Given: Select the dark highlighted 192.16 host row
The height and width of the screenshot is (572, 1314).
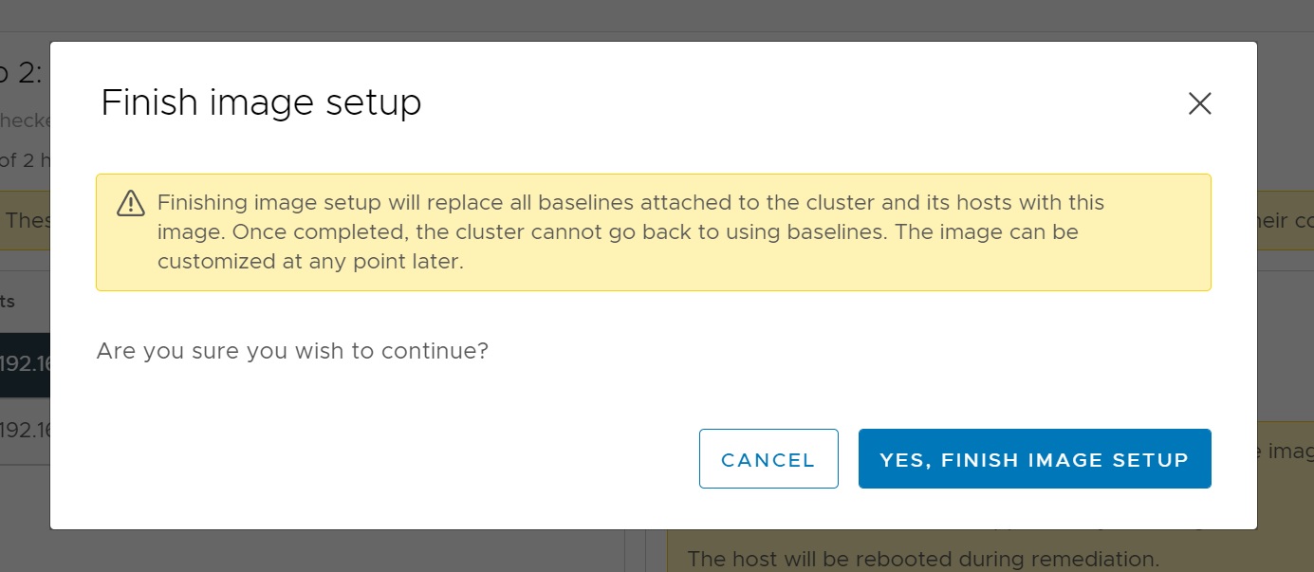Looking at the screenshot, I should tap(25, 364).
